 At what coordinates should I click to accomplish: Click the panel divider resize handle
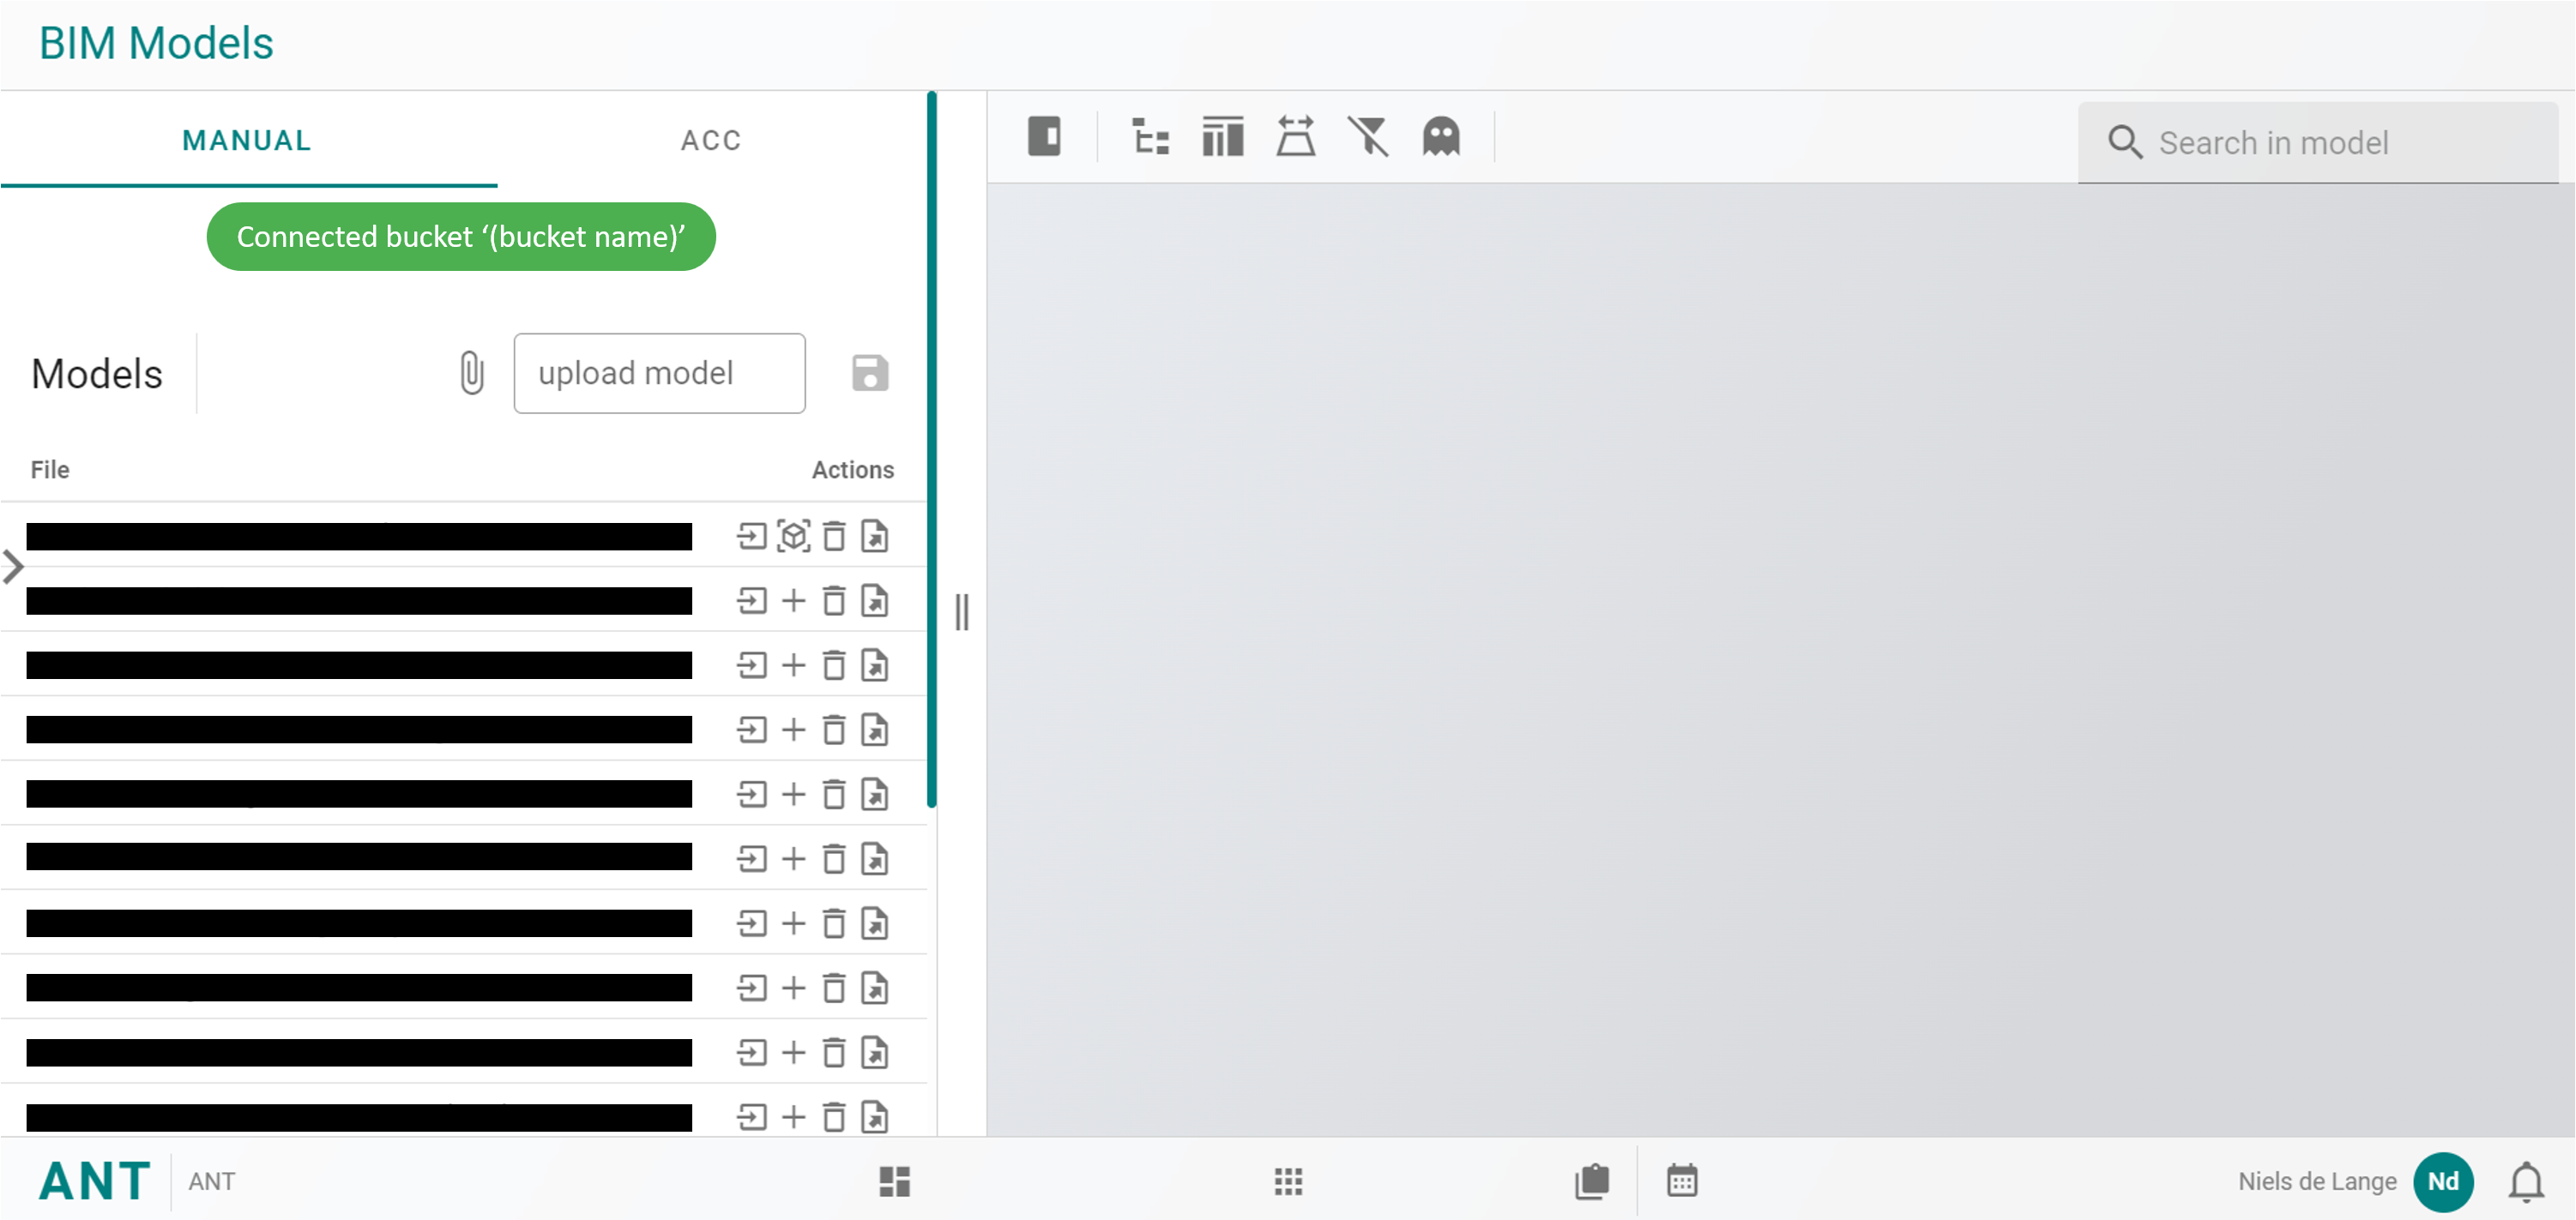962,611
